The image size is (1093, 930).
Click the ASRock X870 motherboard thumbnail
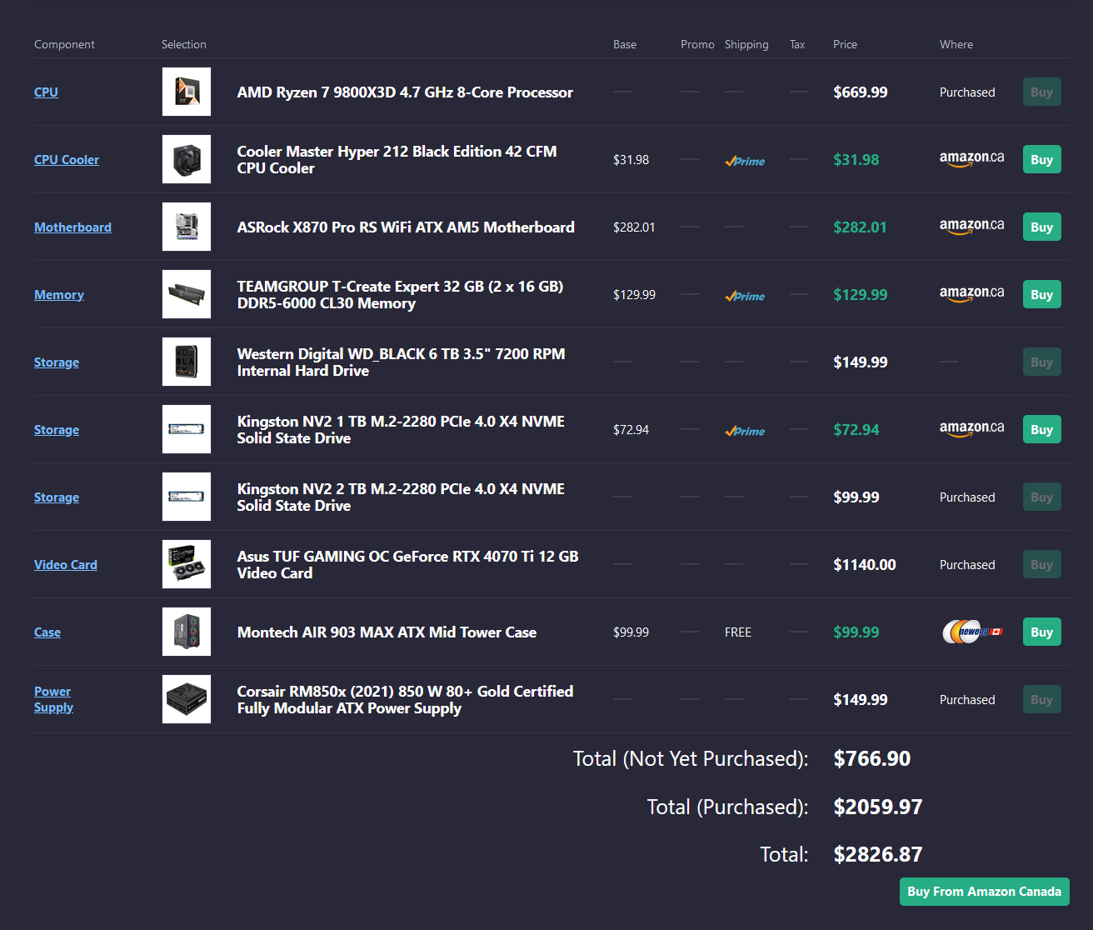coord(187,227)
